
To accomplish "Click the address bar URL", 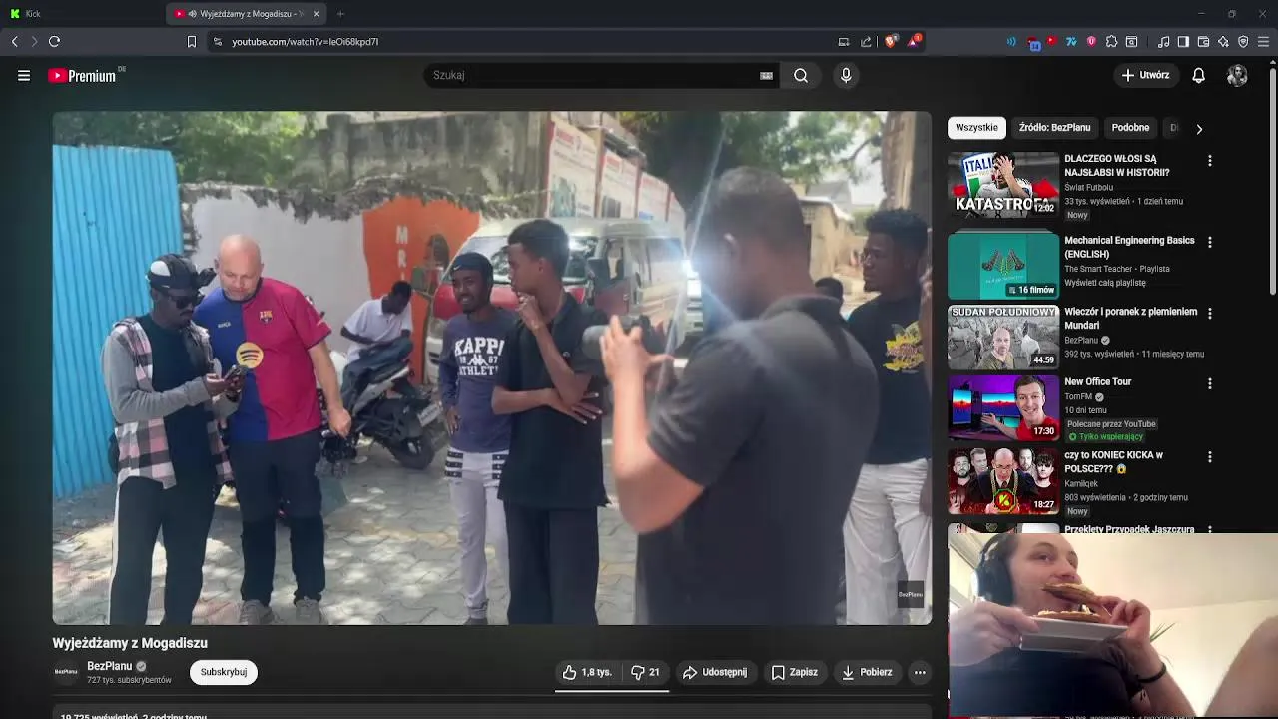I will 306,42.
